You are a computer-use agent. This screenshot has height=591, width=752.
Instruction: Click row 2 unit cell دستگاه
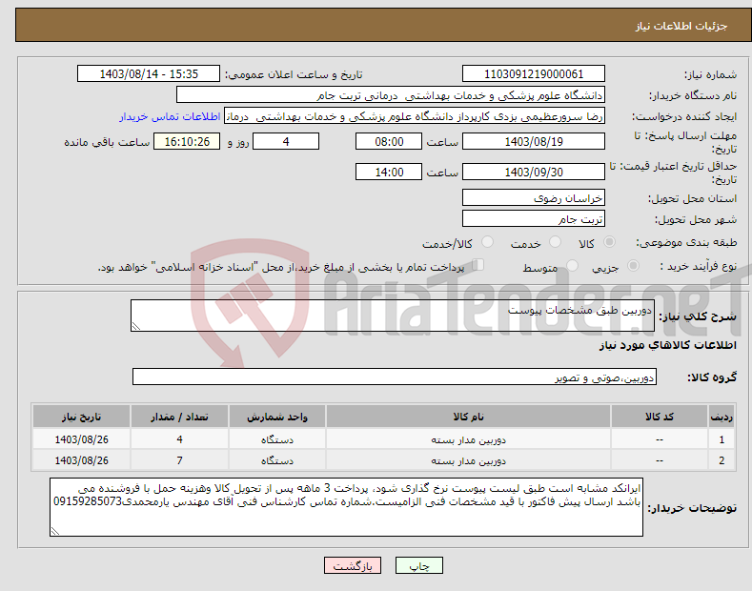pyautogui.click(x=276, y=460)
